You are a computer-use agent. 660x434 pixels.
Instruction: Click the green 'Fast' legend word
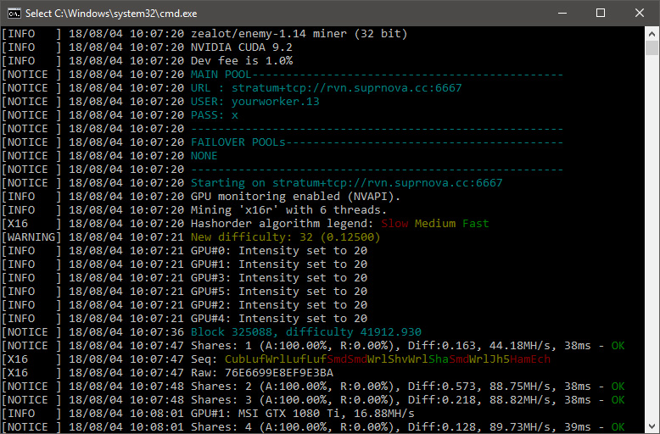pyautogui.click(x=476, y=223)
